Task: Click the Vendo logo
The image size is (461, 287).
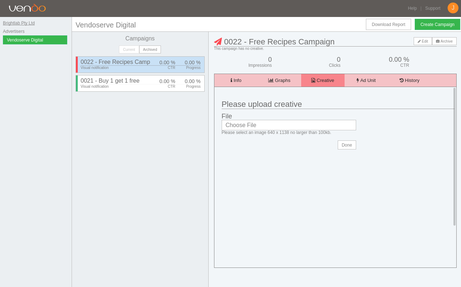Action: pyautogui.click(x=27, y=8)
